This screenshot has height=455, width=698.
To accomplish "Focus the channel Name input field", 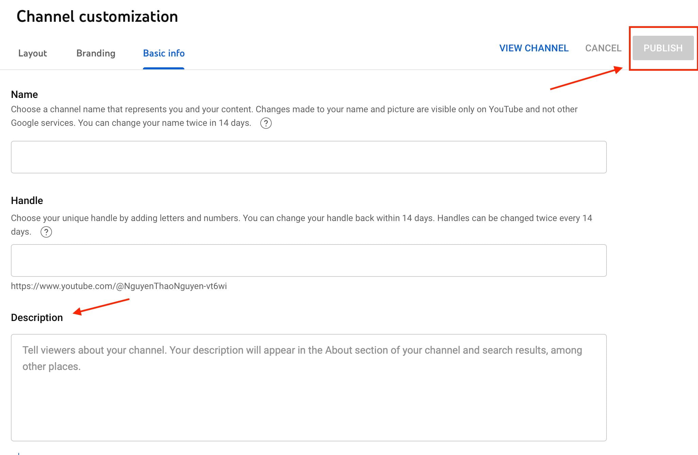I will (x=309, y=157).
